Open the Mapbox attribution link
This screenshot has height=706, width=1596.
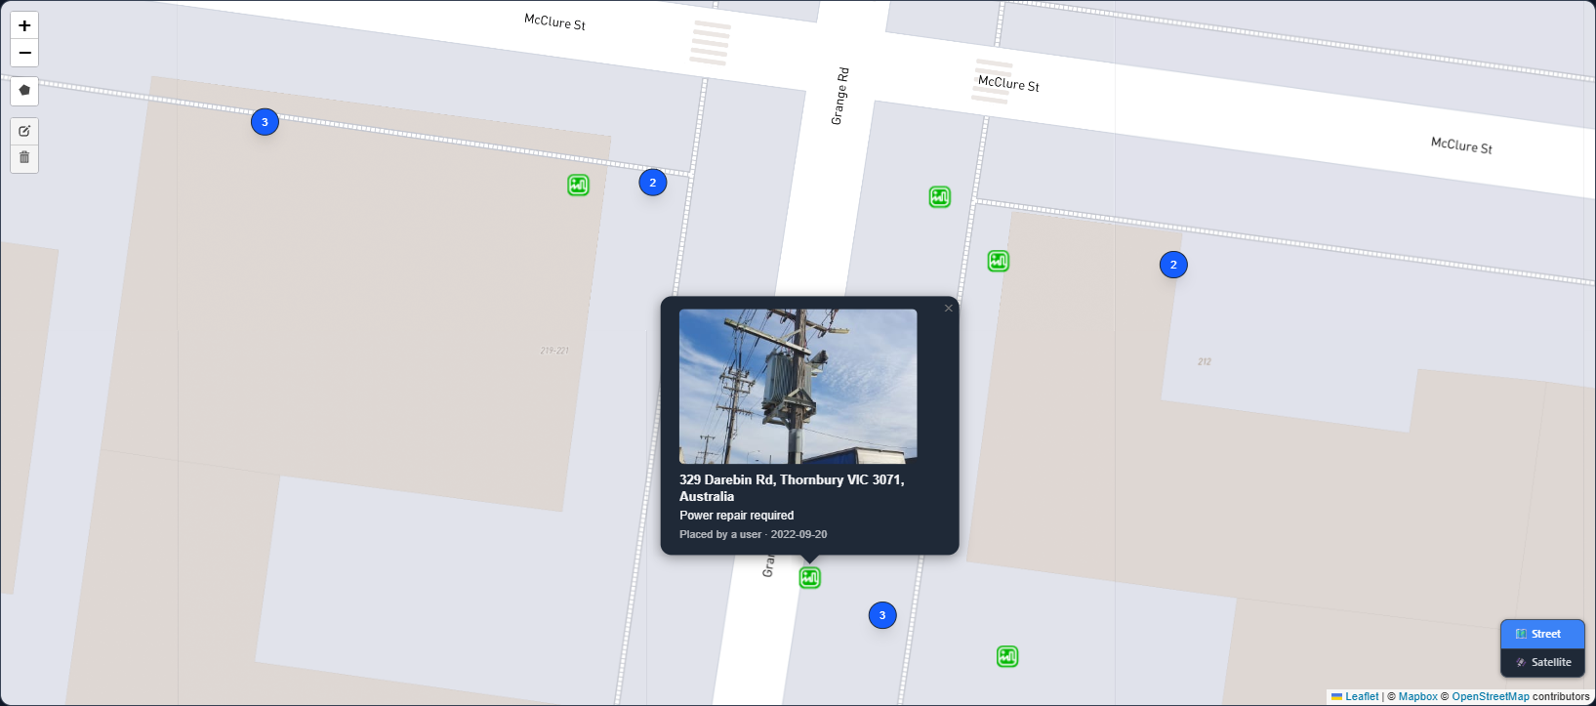(x=1417, y=696)
